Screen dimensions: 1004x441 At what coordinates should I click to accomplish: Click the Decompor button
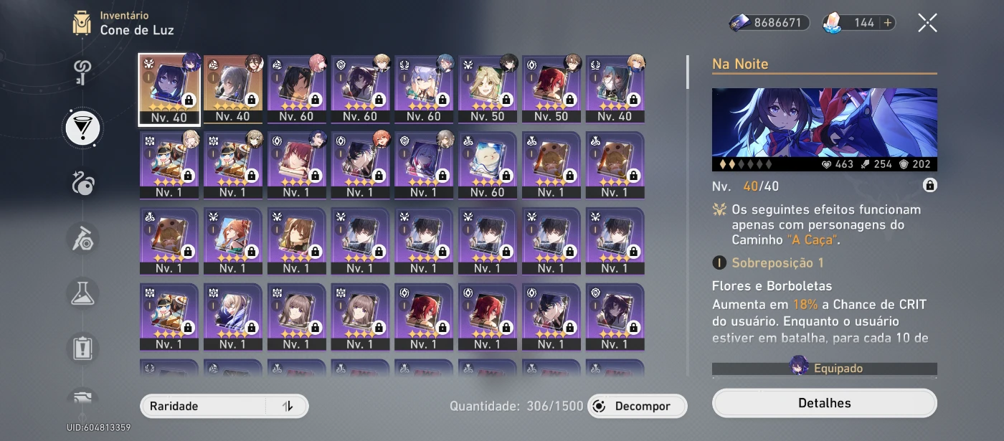[x=637, y=406]
